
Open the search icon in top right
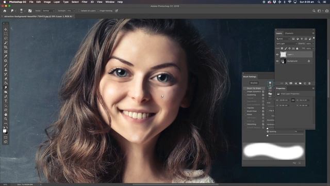pyautogui.click(x=314, y=11)
